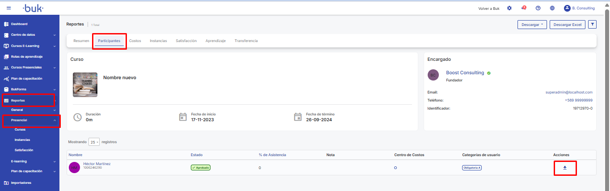This screenshot has width=610, height=191.
Task: Click the B. Consulting user avatar icon
Action: [567, 8]
